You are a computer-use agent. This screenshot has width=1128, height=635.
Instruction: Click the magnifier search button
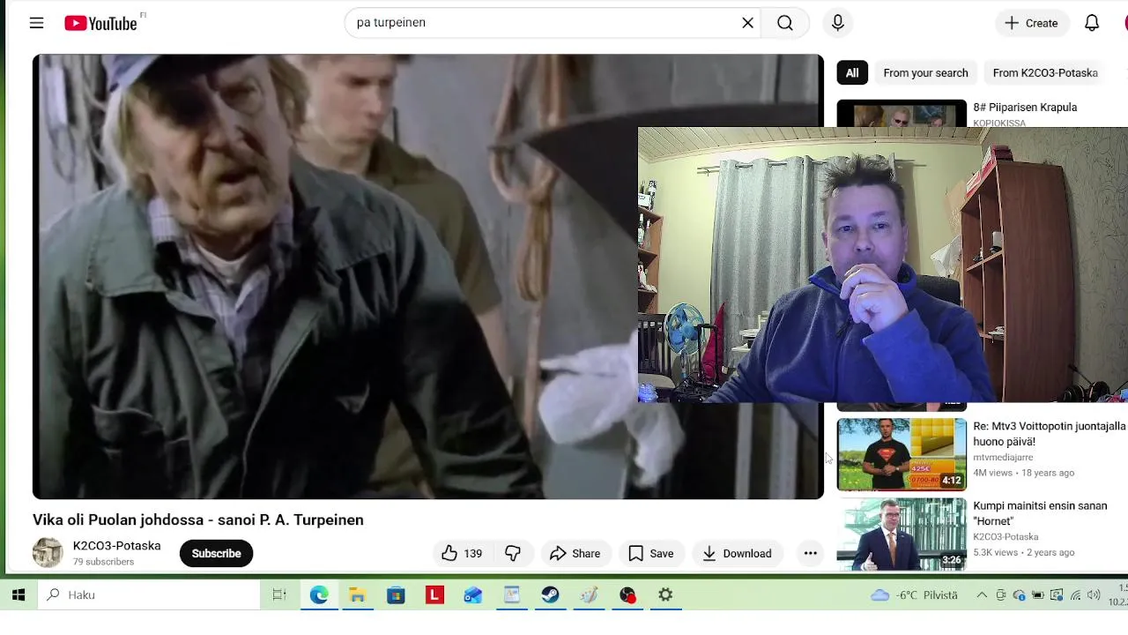pos(785,23)
